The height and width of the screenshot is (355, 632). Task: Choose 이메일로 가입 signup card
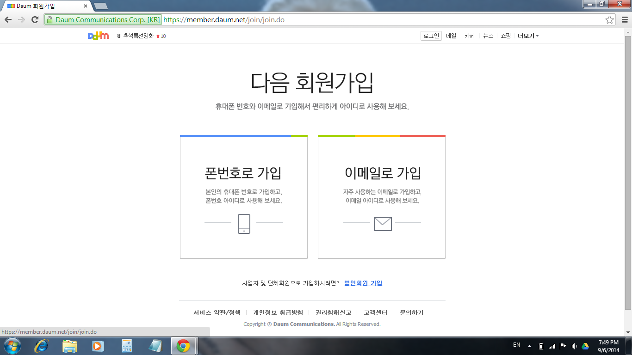(x=382, y=197)
